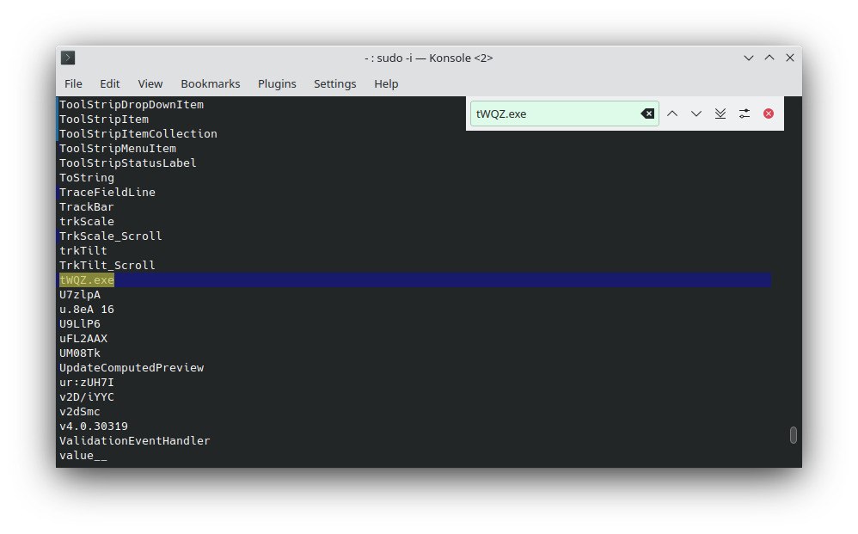
Task: Click the trkScale line
Action: coord(87,222)
